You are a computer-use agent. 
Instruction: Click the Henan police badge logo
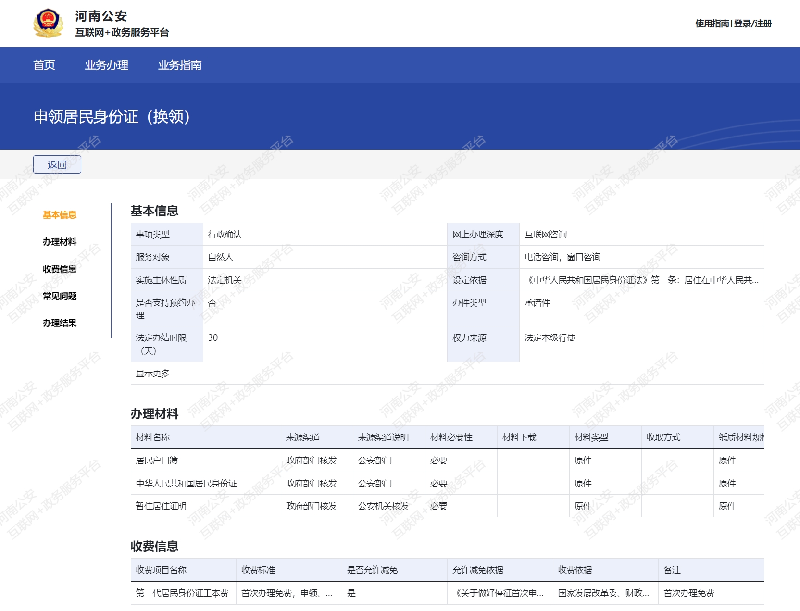point(48,23)
